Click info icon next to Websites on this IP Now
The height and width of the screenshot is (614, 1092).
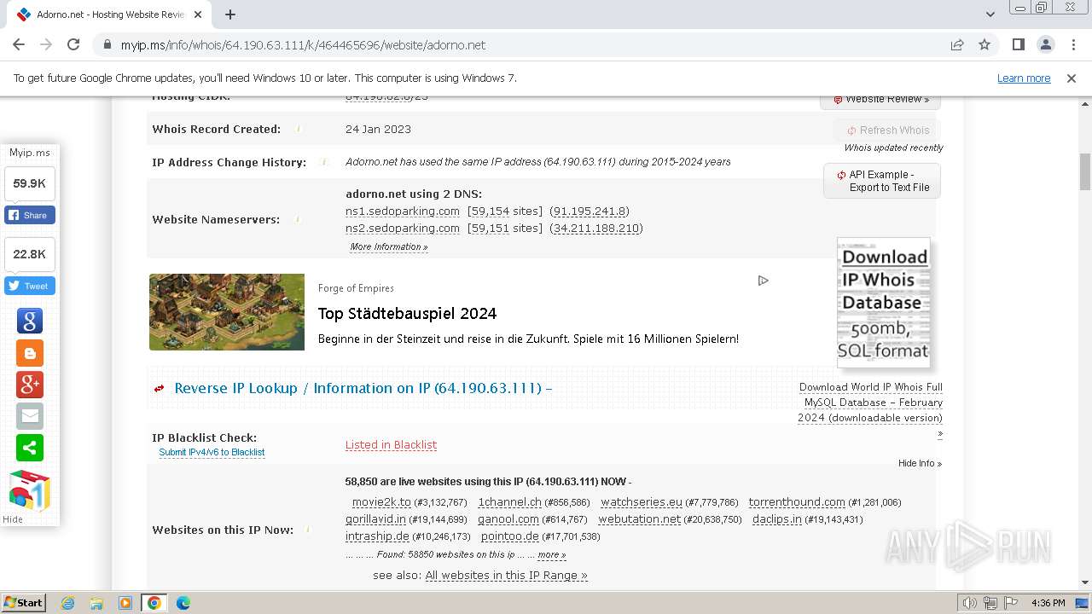pos(308,530)
